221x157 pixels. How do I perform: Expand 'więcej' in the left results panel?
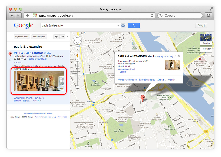tap(37, 101)
